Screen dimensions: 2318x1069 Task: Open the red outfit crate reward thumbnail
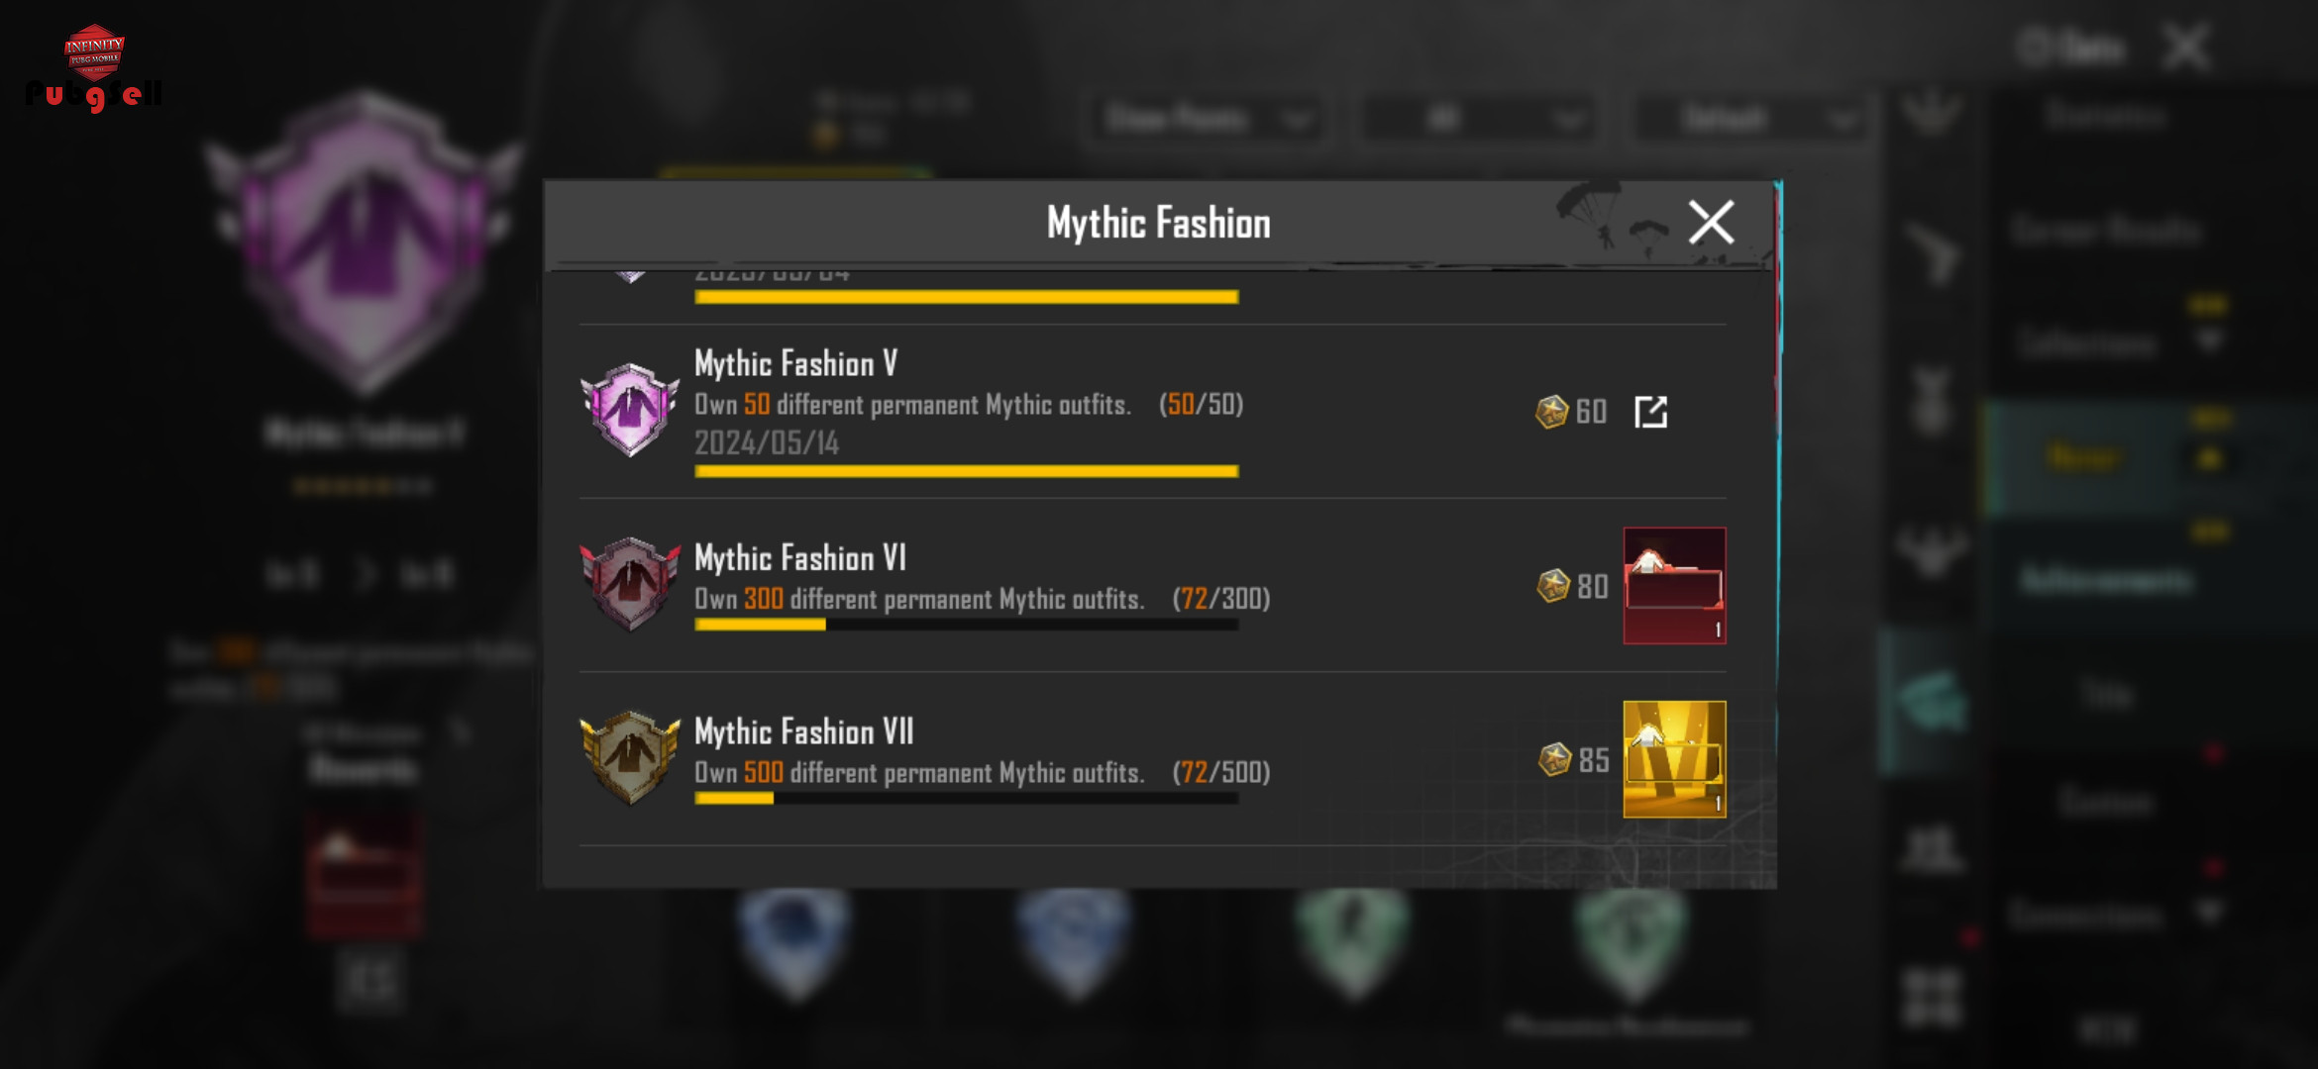pyautogui.click(x=1674, y=586)
